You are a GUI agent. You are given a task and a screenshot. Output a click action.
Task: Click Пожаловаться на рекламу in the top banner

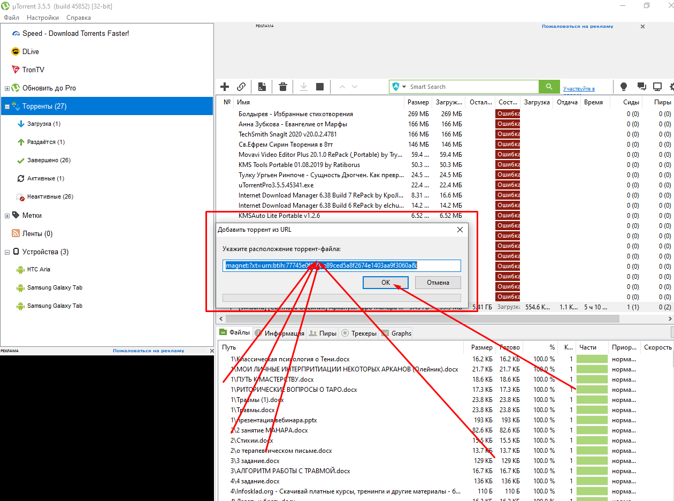point(577,26)
